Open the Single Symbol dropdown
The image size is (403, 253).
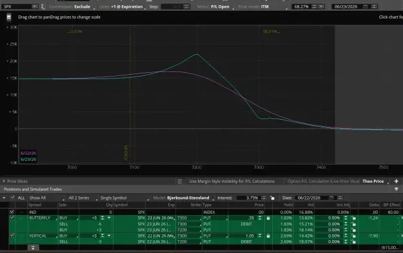pyautogui.click(x=124, y=198)
